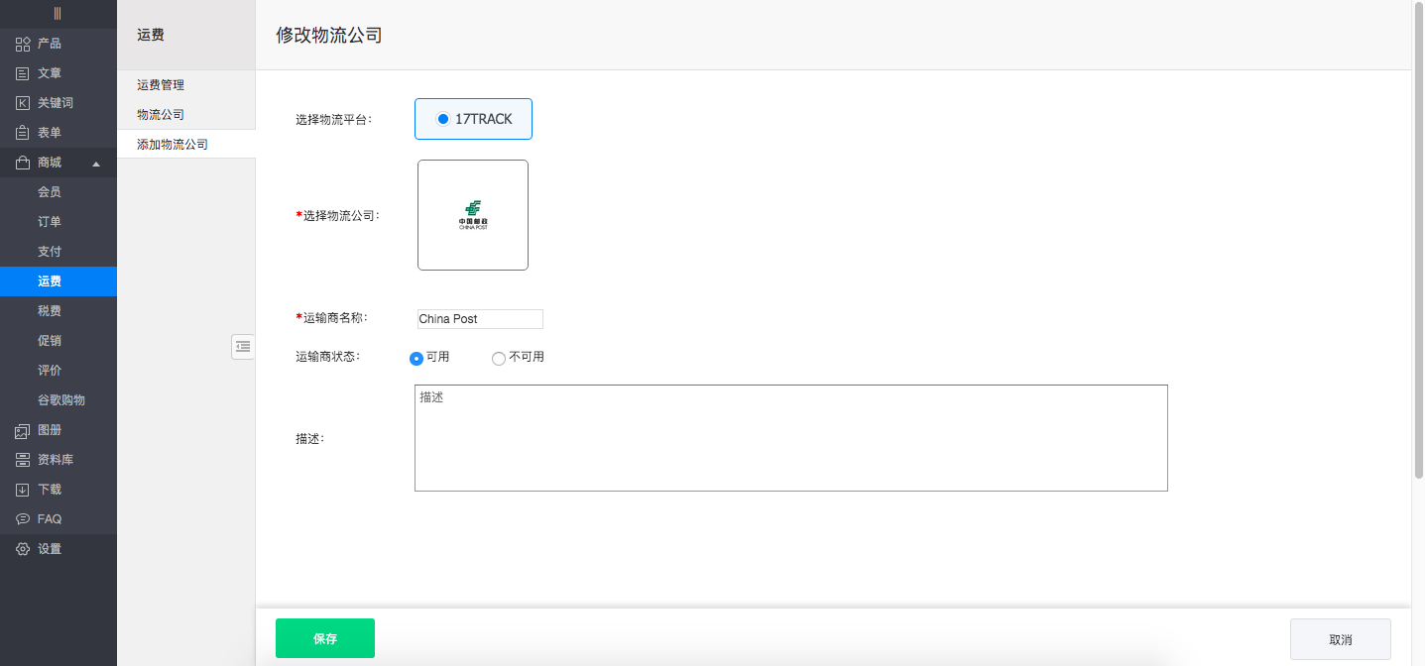
Task: Collapse the 商城 menu section arrow
Action: click(96, 164)
